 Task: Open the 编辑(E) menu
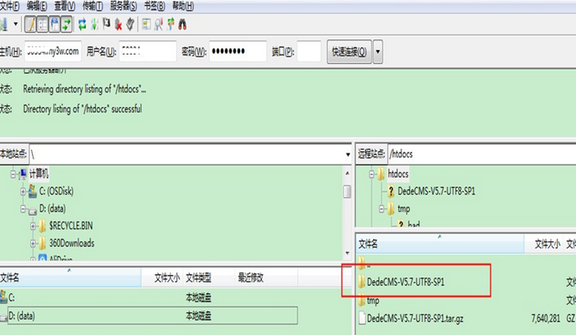tap(37, 6)
